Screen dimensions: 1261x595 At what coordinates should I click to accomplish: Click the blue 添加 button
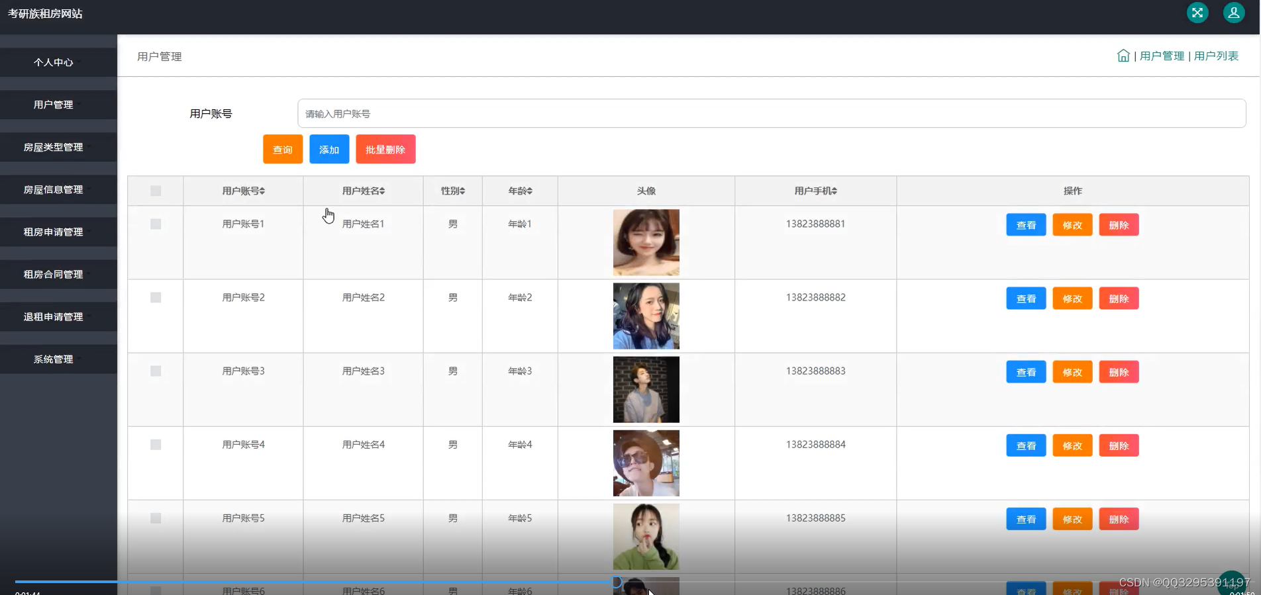(329, 150)
